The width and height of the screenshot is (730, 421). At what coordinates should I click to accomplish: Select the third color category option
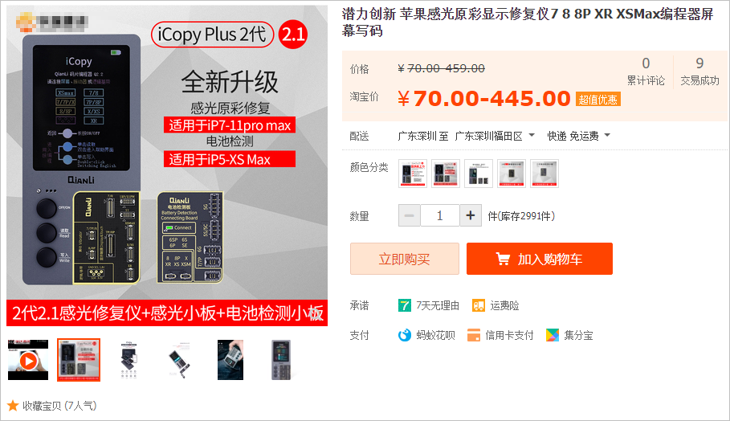[478, 174]
